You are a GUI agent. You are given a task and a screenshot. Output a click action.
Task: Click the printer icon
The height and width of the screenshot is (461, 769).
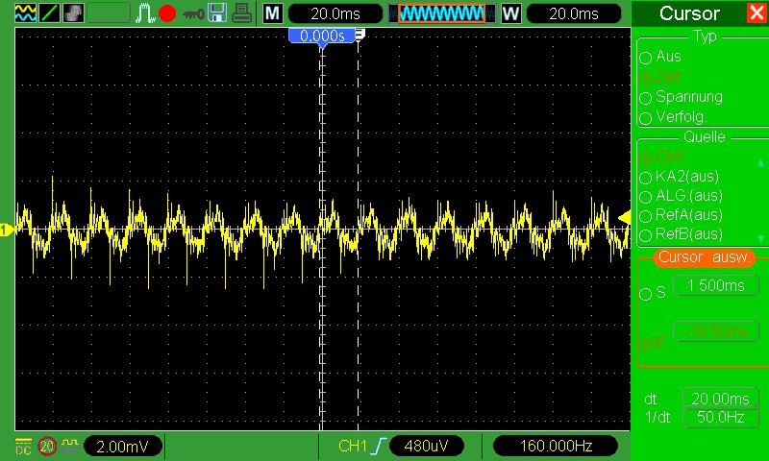243,13
